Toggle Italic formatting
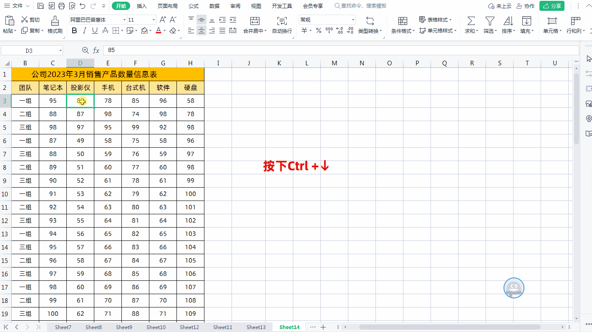Image resolution: width=592 pixels, height=332 pixels. 85,30
